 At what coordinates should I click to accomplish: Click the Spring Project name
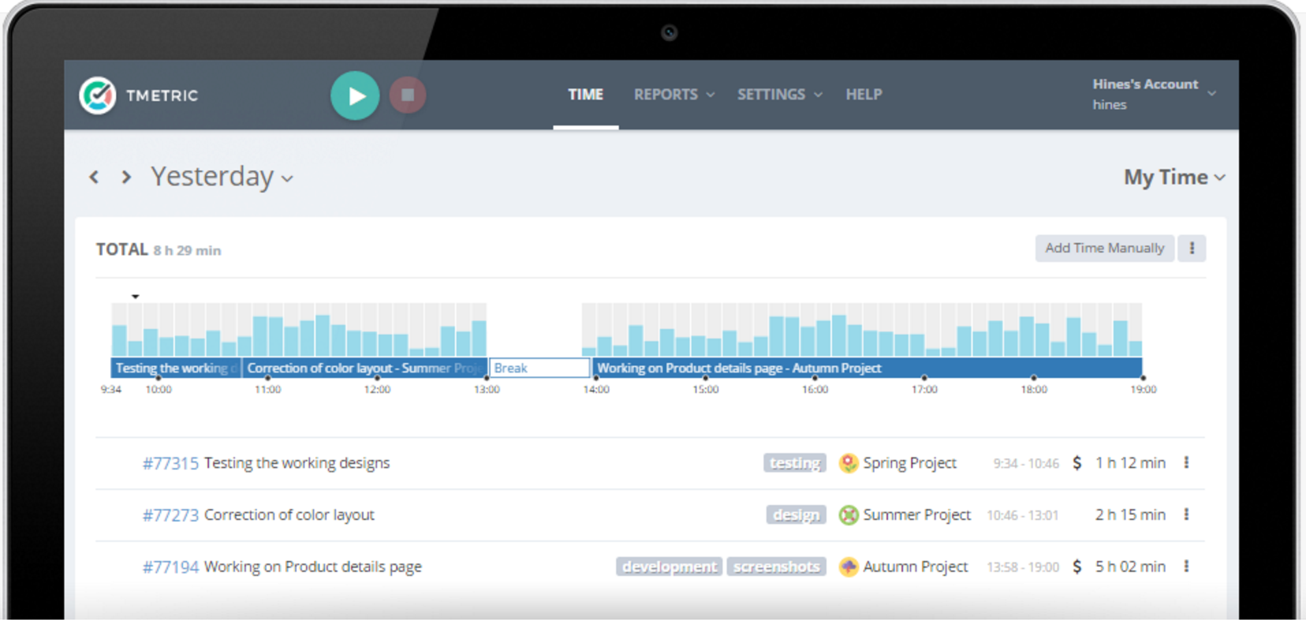point(910,463)
